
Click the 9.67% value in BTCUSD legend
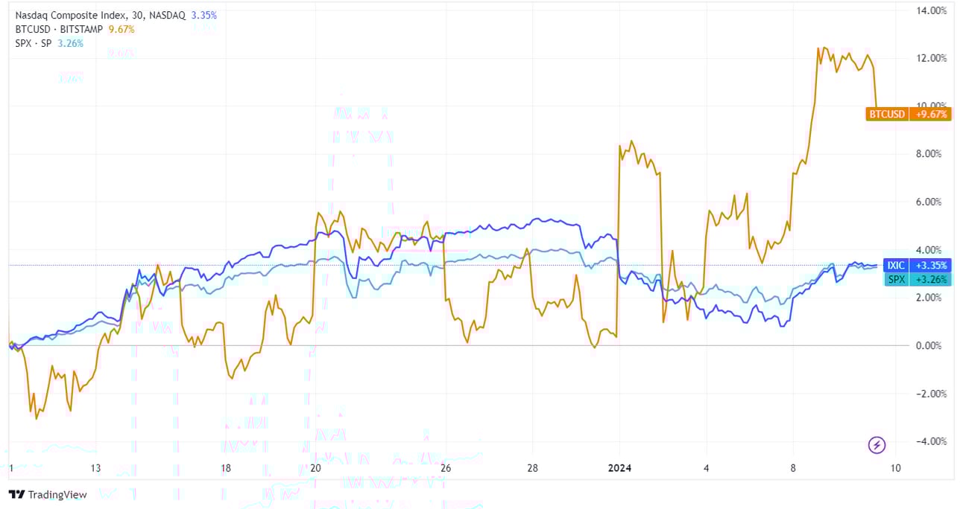(121, 28)
